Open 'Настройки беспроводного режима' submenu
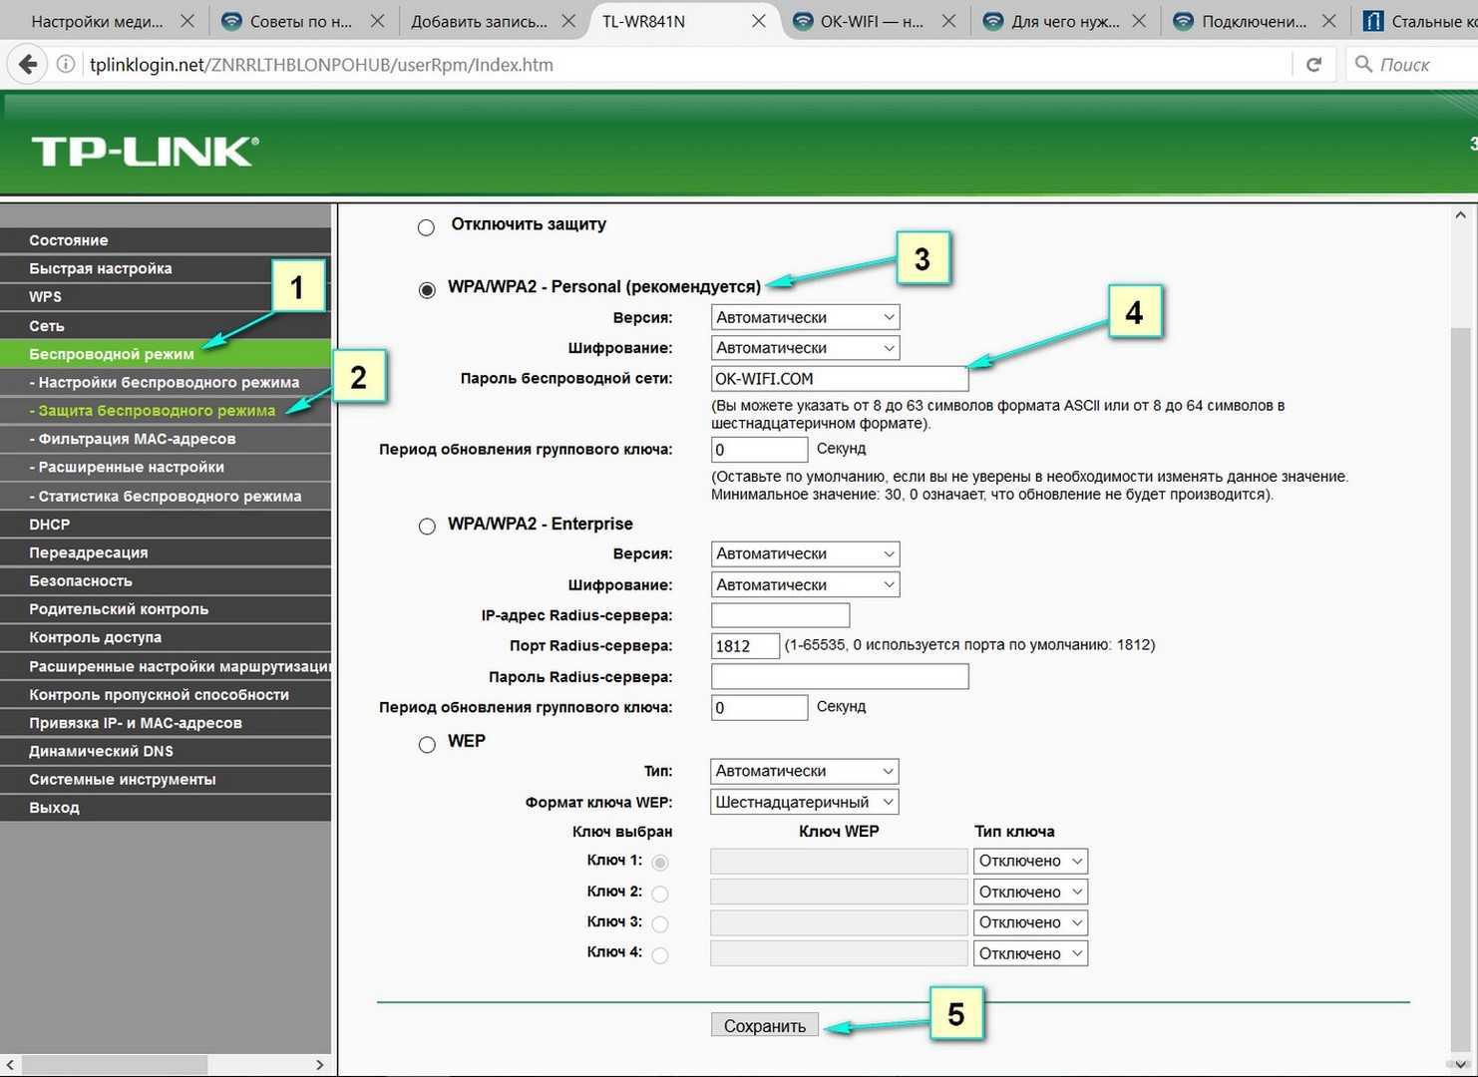Viewport: 1478px width, 1077px height. coord(166,382)
